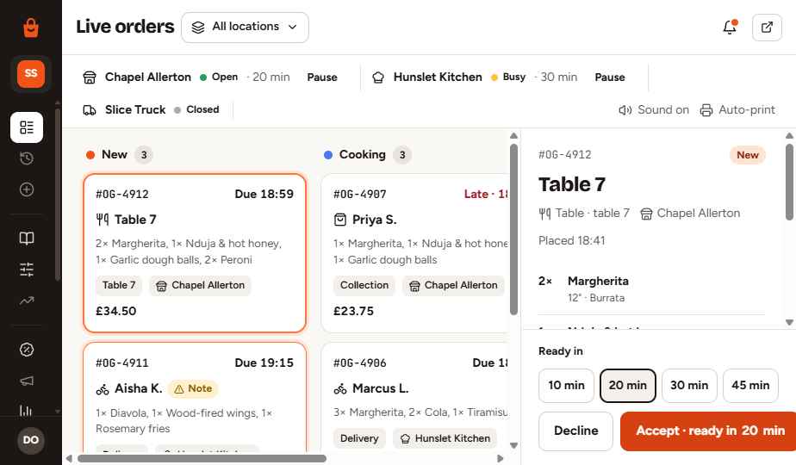Click Chapel Allerton tag on #OG-4912 card
The width and height of the screenshot is (796, 465).
pos(200,285)
